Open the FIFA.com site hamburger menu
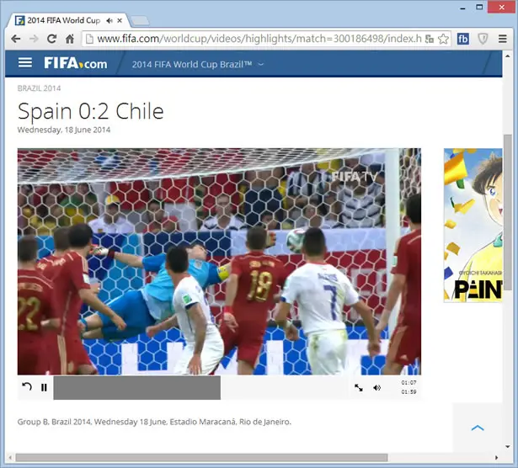 pyautogui.click(x=25, y=62)
